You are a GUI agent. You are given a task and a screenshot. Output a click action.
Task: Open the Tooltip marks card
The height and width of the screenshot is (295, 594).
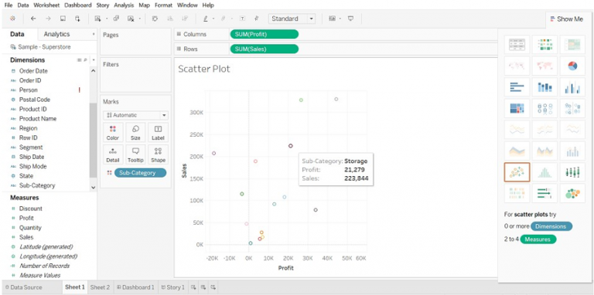pyautogui.click(x=135, y=154)
